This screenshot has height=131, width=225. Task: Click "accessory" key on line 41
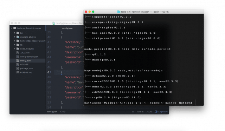pos(73,42)
